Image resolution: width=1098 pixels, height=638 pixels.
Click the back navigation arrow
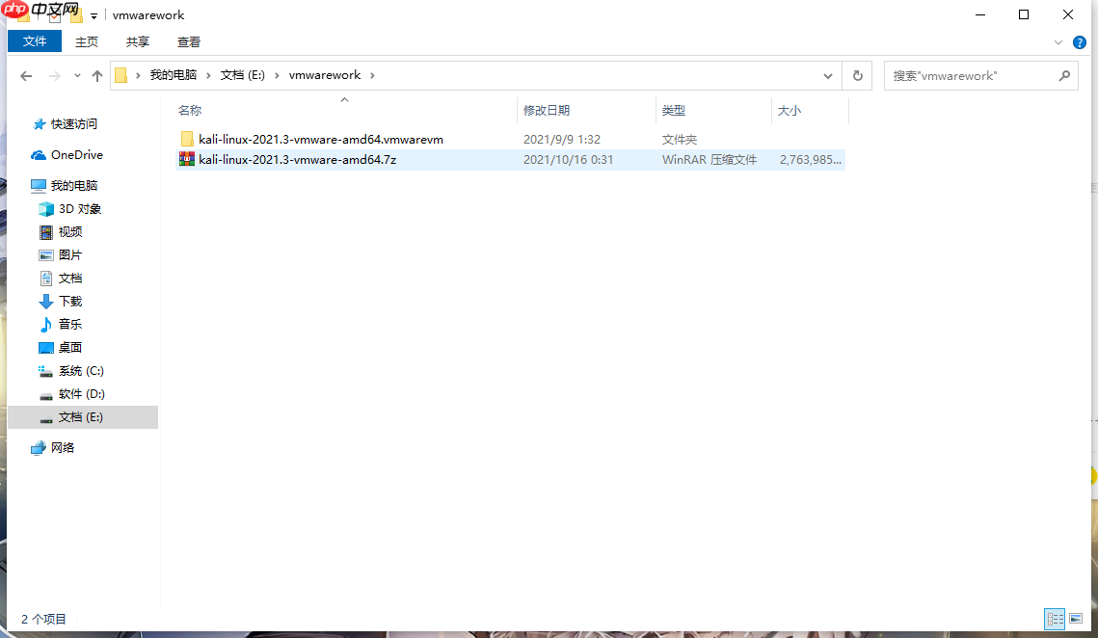(26, 75)
